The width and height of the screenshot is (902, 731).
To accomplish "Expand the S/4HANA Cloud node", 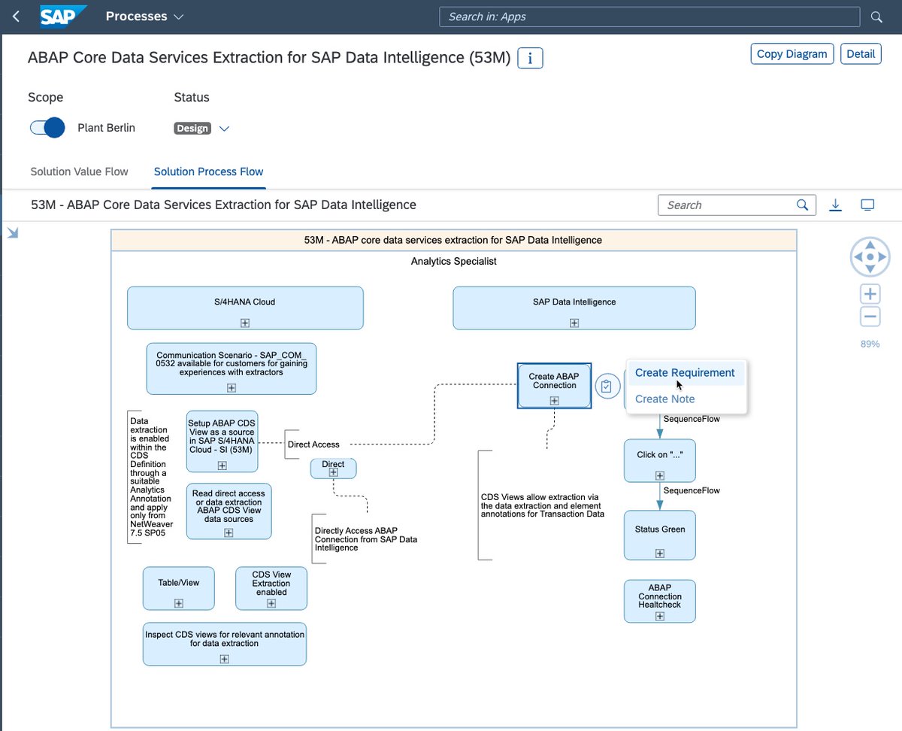I will tap(245, 323).
